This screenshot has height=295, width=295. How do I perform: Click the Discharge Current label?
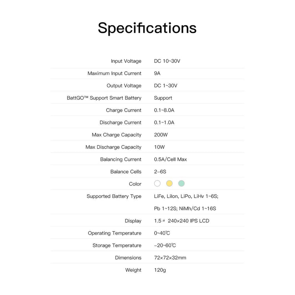(x=120, y=122)
